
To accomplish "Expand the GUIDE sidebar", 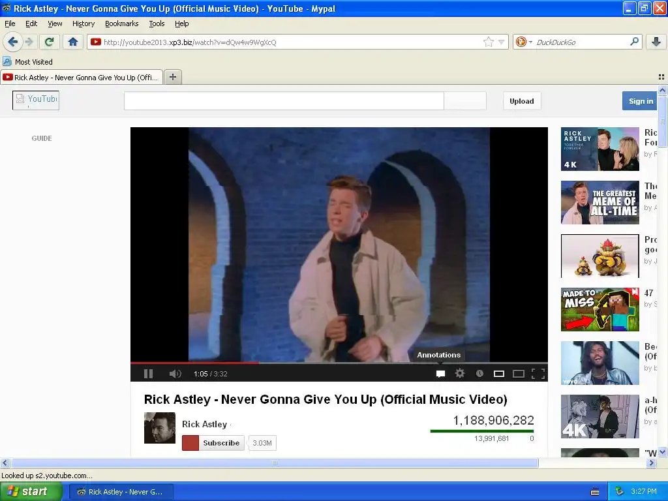I will click(x=42, y=138).
